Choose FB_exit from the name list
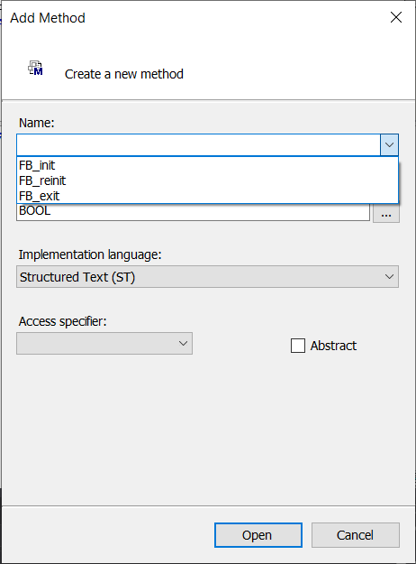 (207, 196)
